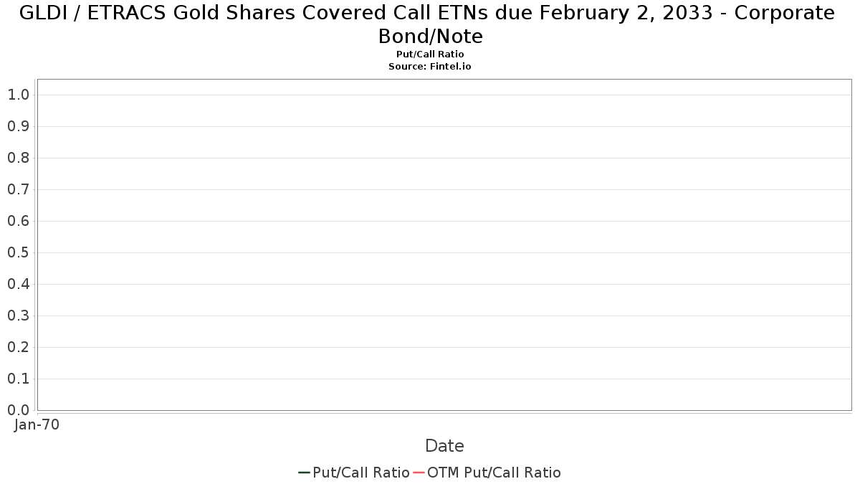Click the dark green Put/Call Ratio line swatch
Screen dimensions: 860x484
pos(304,473)
